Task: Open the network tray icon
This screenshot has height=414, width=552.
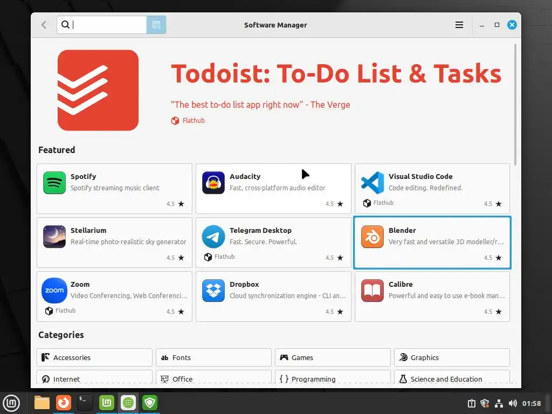Action: click(499, 403)
